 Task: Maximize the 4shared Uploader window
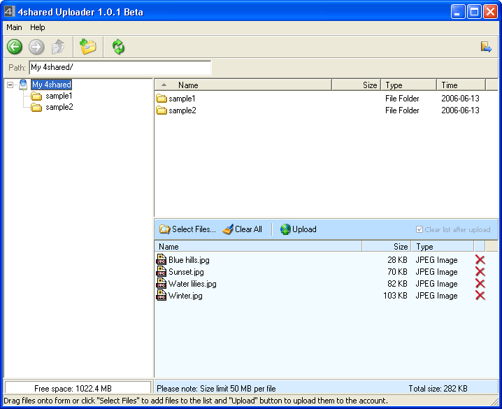474,12
